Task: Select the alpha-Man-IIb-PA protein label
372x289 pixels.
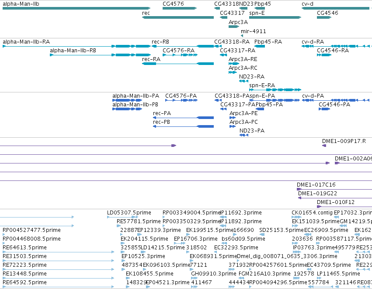Action: pos(136,96)
